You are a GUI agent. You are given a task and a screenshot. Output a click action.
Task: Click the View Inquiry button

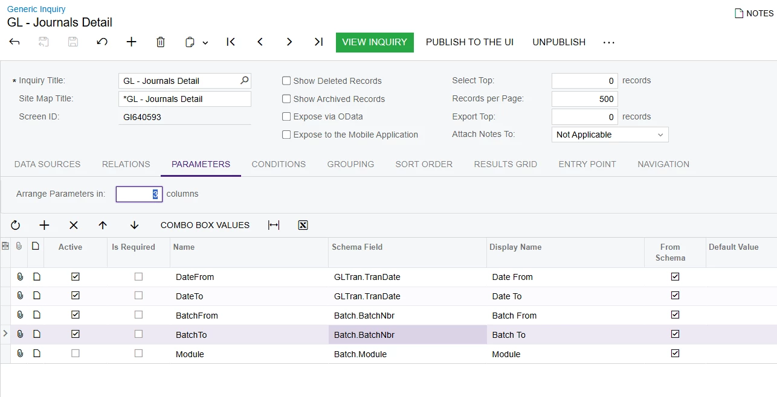375,42
